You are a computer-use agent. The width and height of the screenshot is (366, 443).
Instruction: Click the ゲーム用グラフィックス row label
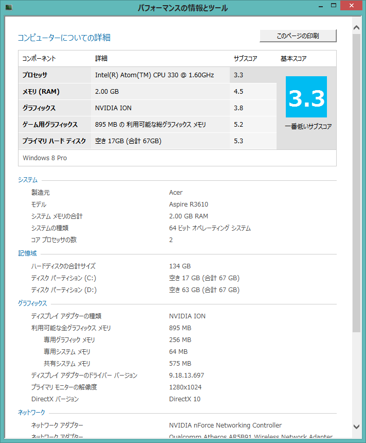50,125
